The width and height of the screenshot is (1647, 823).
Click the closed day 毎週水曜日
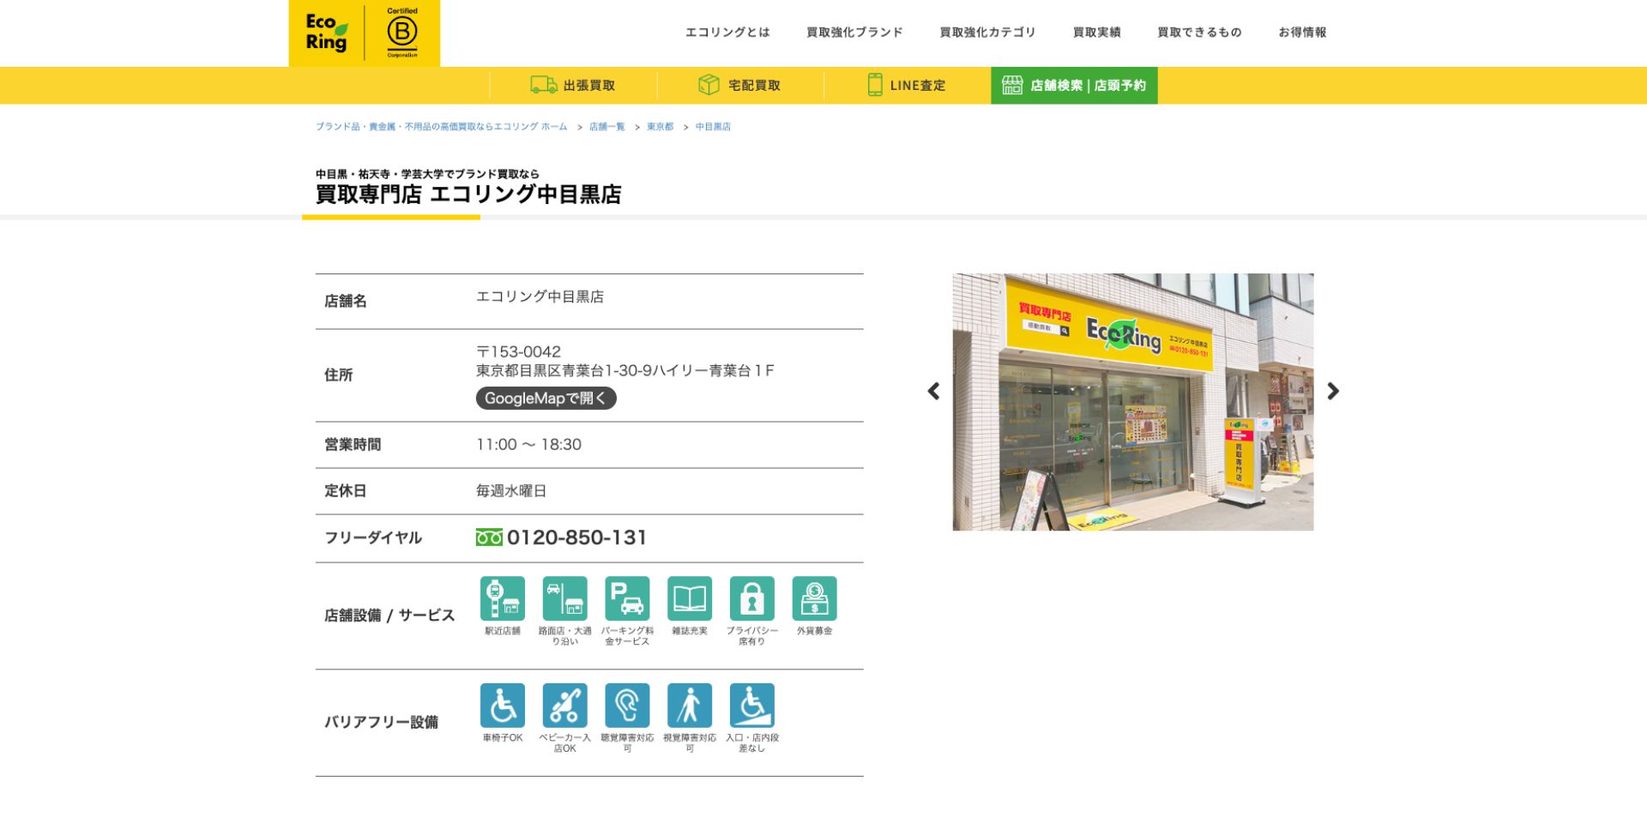[x=511, y=491]
